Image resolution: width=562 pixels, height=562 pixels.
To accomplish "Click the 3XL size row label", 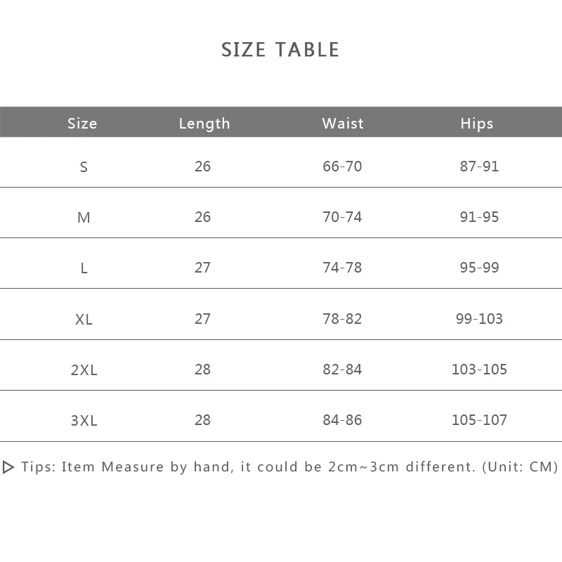I will pyautogui.click(x=84, y=421).
